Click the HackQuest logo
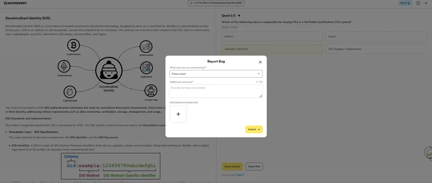This screenshot has width=432, height=183. tap(16, 3)
